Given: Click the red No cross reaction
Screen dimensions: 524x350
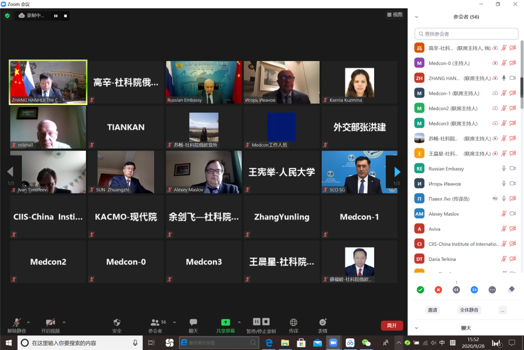Looking at the screenshot, I should (x=438, y=290).
